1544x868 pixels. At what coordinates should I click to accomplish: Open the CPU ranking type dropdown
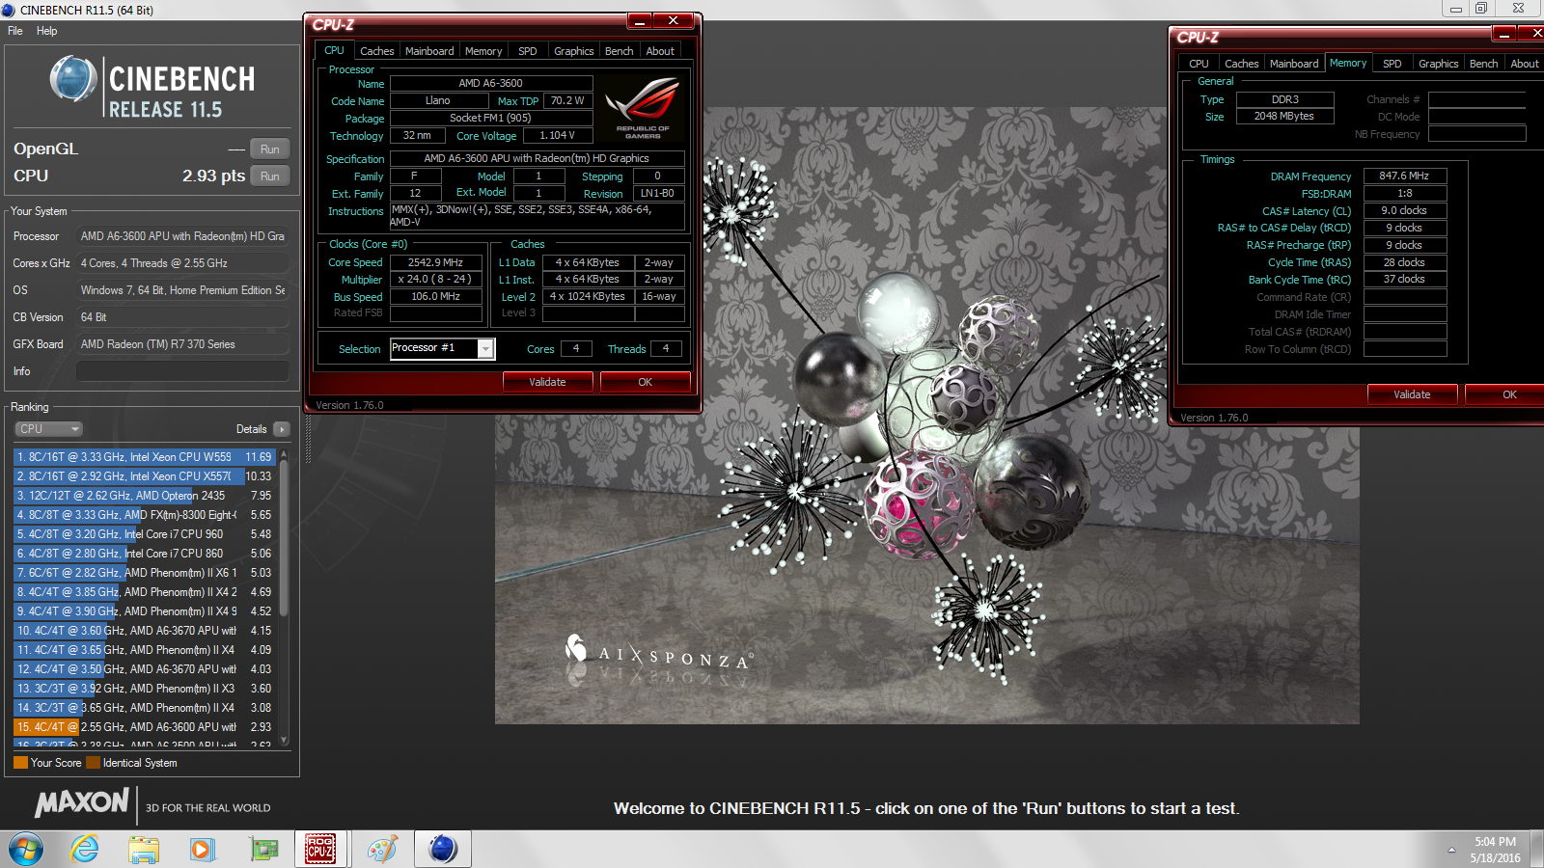[48, 429]
